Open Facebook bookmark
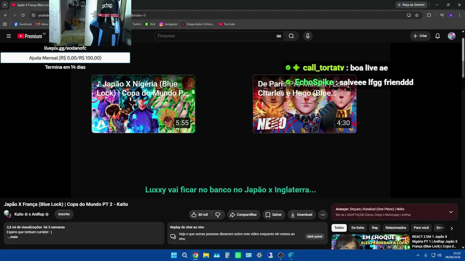Screen dimensions: 465x261 tap(23, 24)
